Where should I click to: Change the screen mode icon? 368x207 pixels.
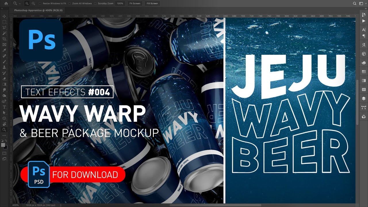[x=4, y=159]
